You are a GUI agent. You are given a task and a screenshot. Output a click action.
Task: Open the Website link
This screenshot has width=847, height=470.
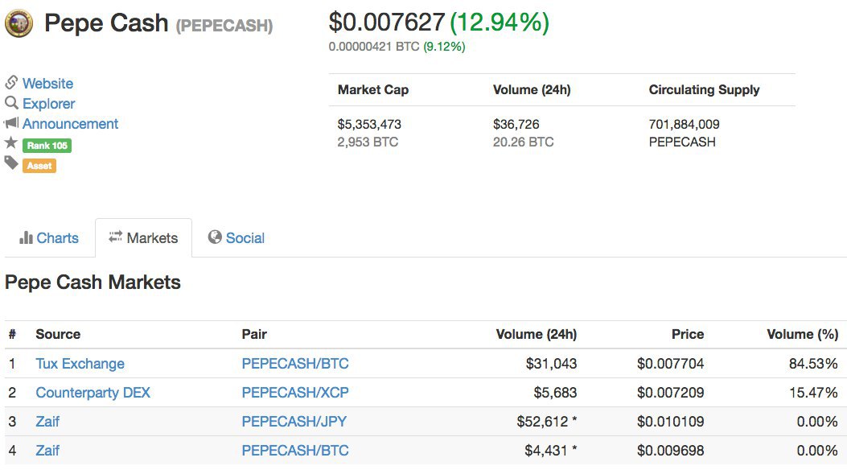(x=47, y=83)
